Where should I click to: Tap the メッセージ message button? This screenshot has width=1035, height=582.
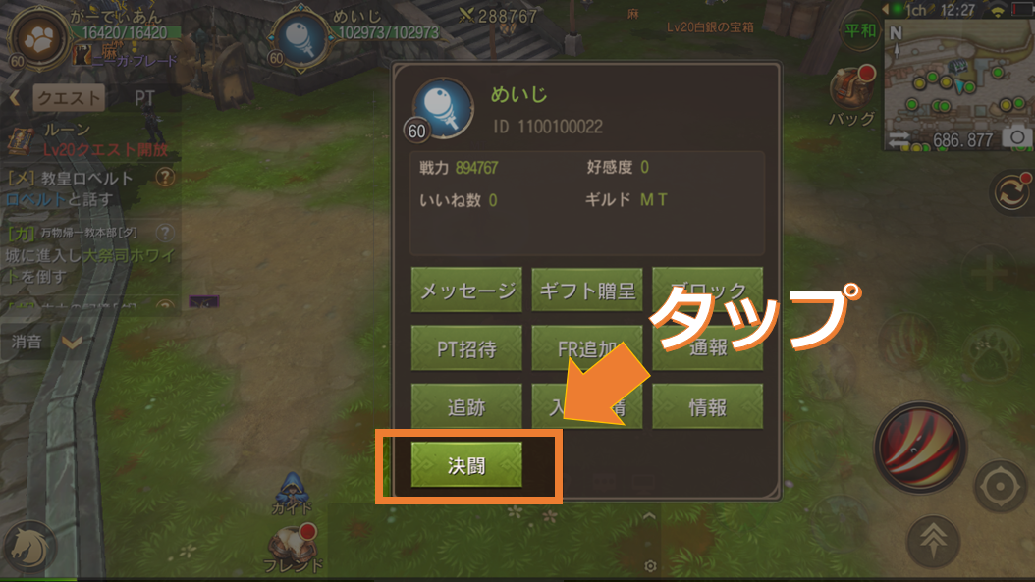tap(466, 290)
